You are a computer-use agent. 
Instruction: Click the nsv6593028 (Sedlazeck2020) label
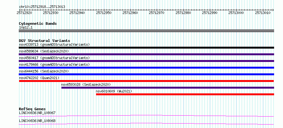[86, 84]
